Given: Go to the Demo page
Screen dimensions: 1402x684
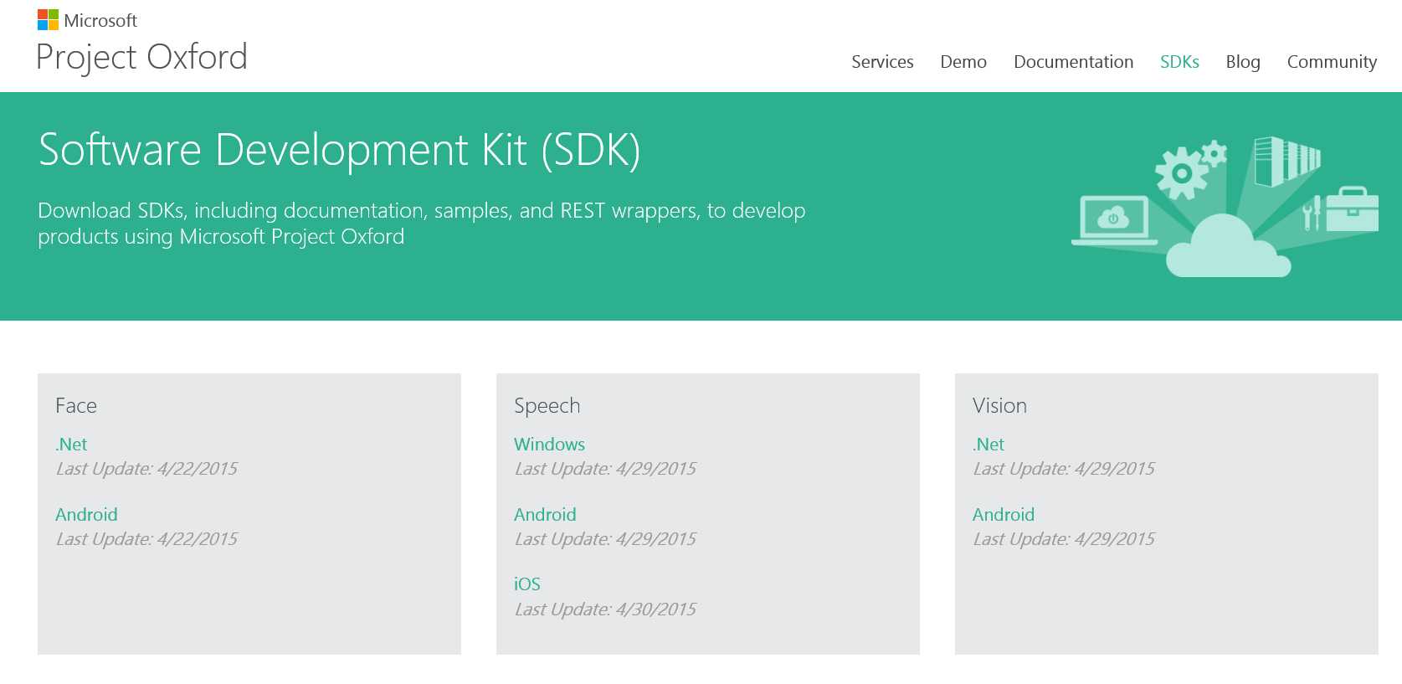Looking at the screenshot, I should (x=963, y=62).
